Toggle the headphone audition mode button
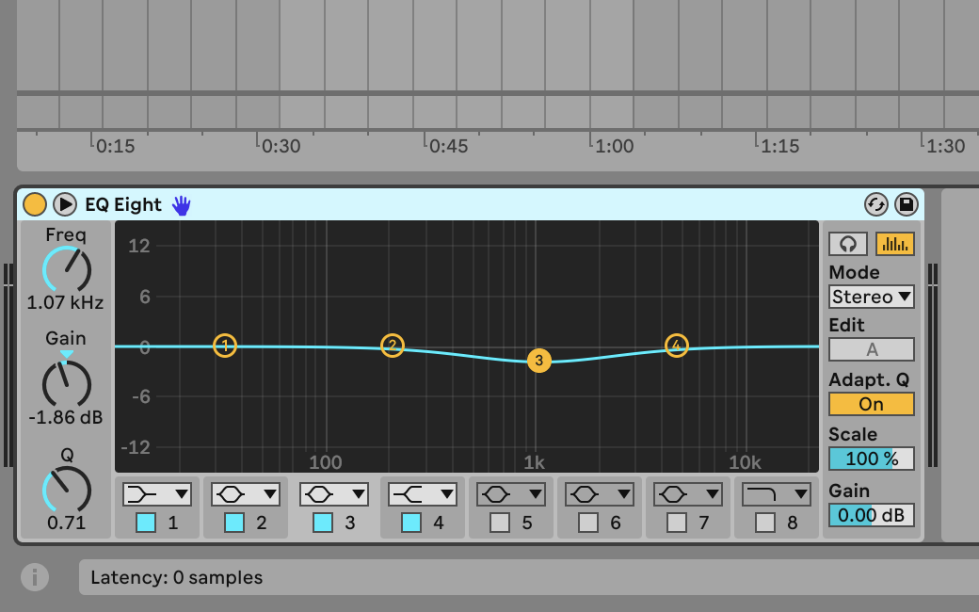 click(848, 244)
